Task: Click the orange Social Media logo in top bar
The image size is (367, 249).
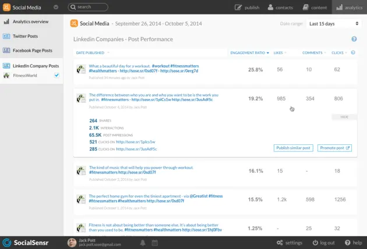Action: tap(6, 7)
